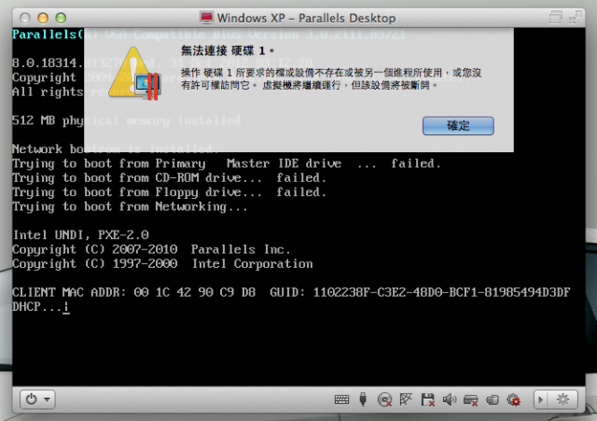Click the '無法連接 硬碟 1' dialog heading
This screenshot has width=597, height=421.
228,50
